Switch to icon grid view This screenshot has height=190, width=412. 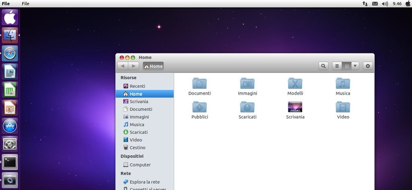(x=346, y=66)
